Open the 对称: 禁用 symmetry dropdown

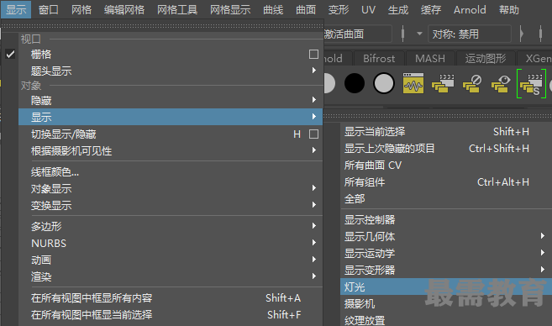click(470, 34)
